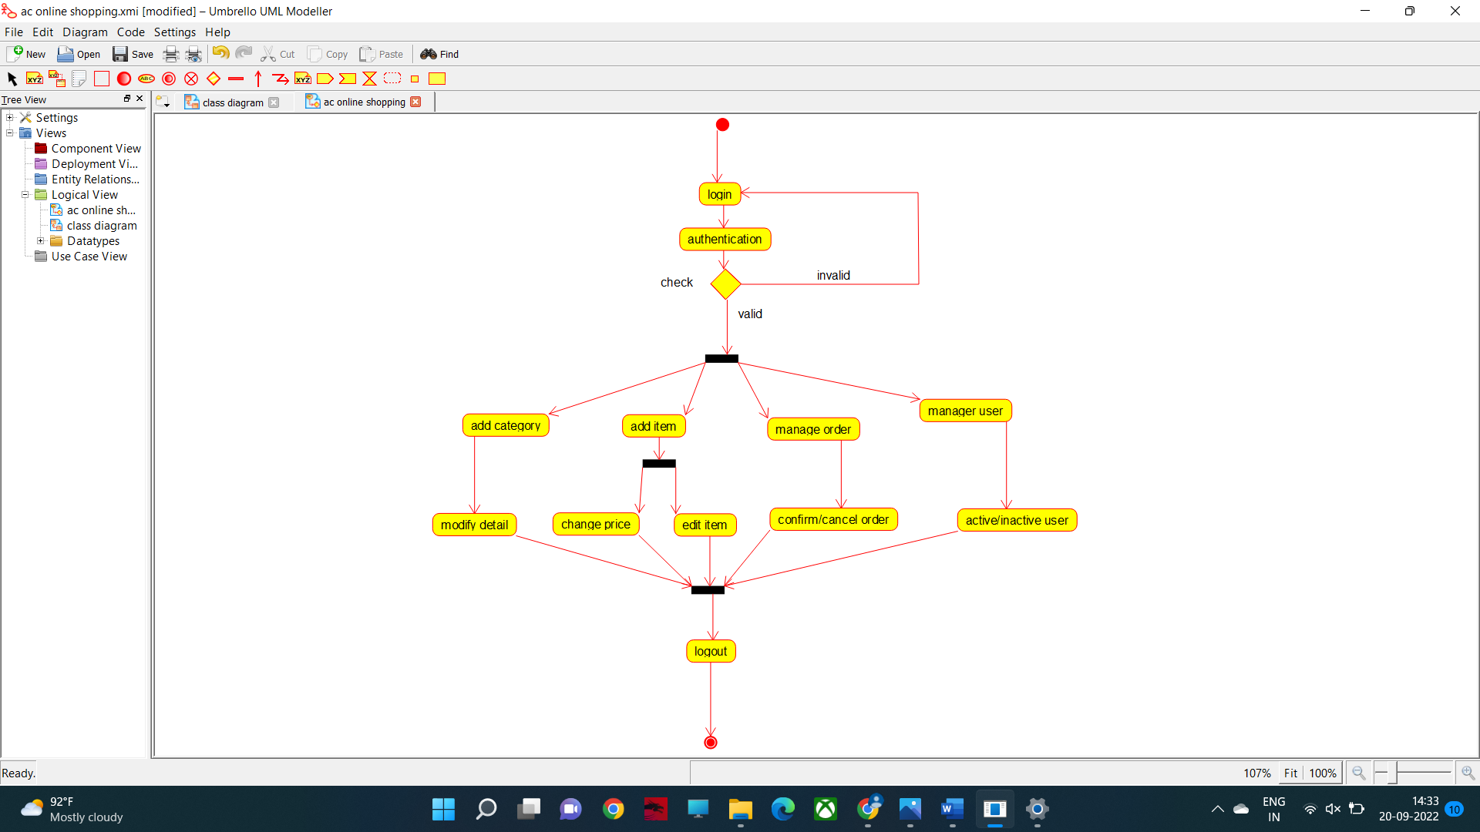Float the Tree View panel
1480x832 pixels.
pyautogui.click(x=127, y=99)
